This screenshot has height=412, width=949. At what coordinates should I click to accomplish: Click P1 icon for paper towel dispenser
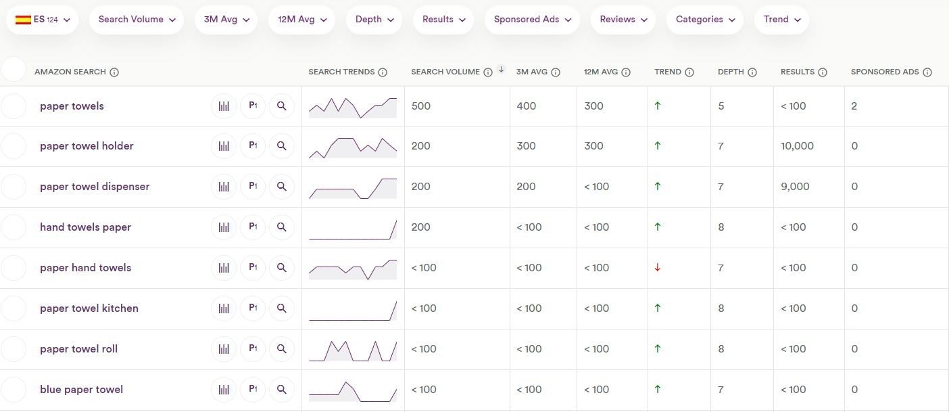[253, 187]
